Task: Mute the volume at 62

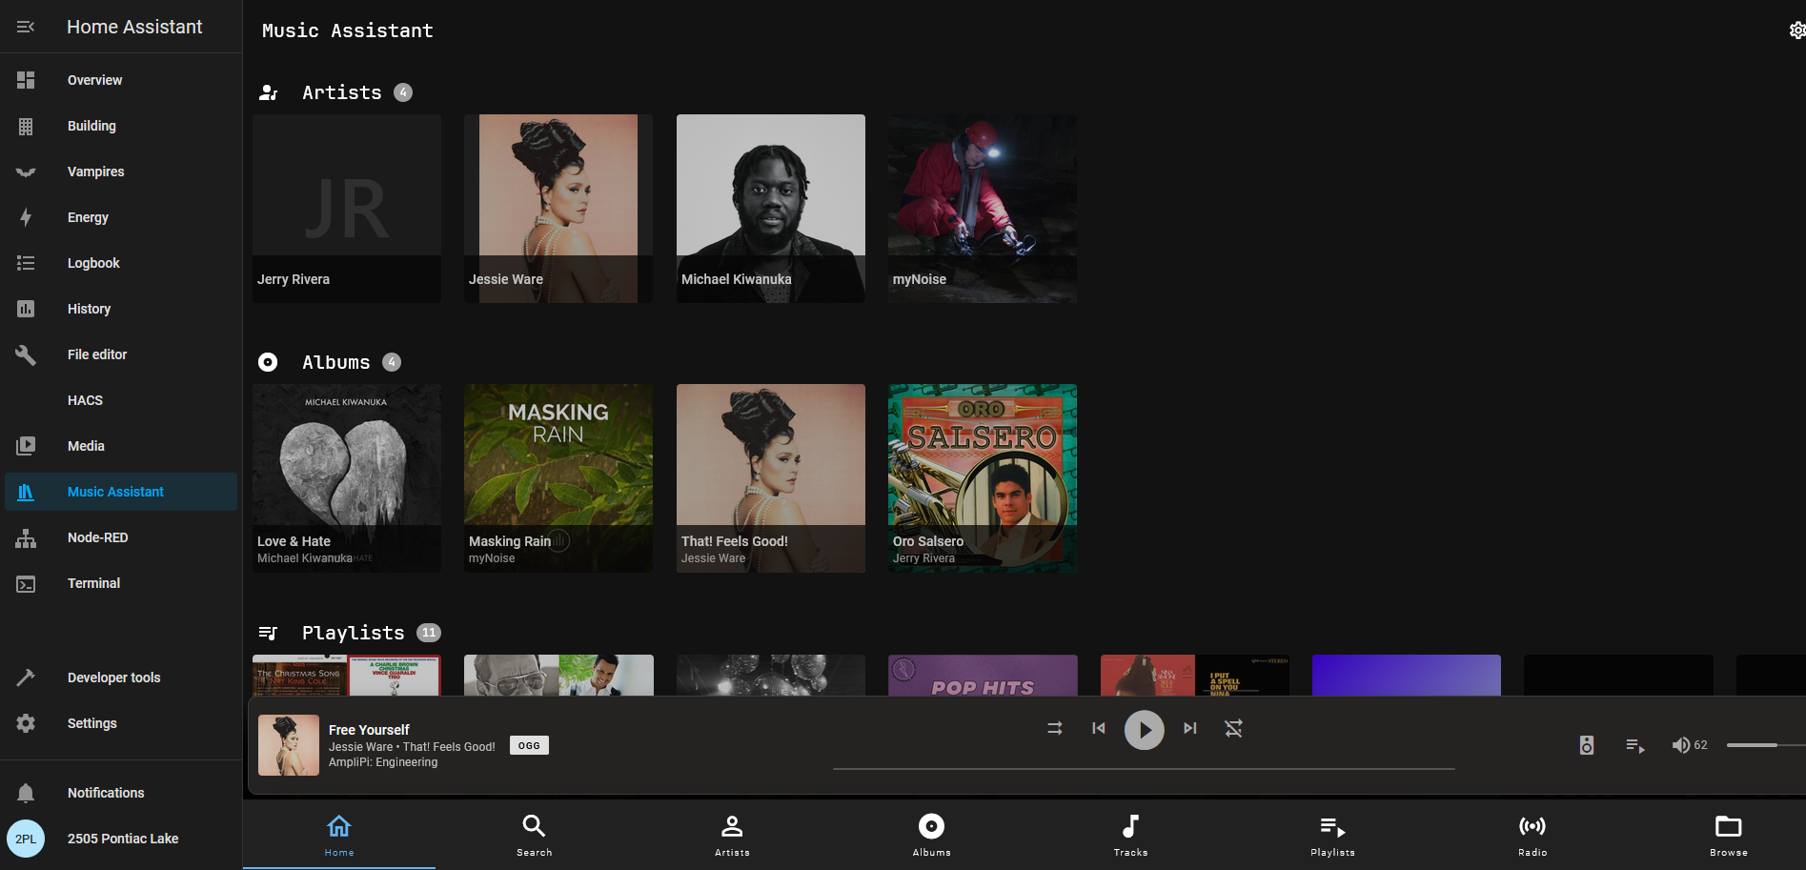Action: [1681, 745]
